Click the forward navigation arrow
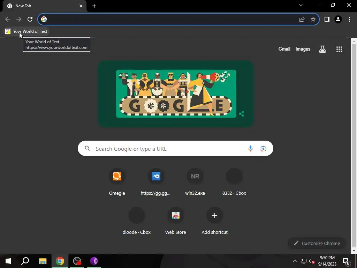Image resolution: width=357 pixels, height=268 pixels. [x=19, y=19]
